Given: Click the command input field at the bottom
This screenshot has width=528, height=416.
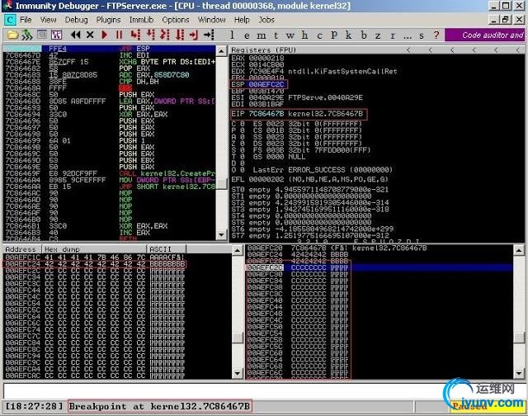Looking at the screenshot, I should 222,391.
